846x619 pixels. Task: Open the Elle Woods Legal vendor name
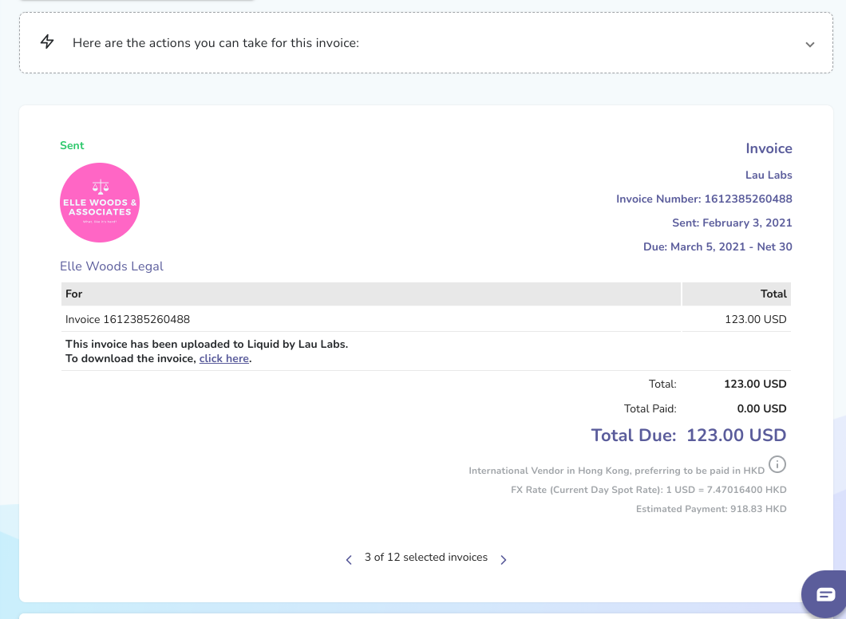click(x=112, y=266)
